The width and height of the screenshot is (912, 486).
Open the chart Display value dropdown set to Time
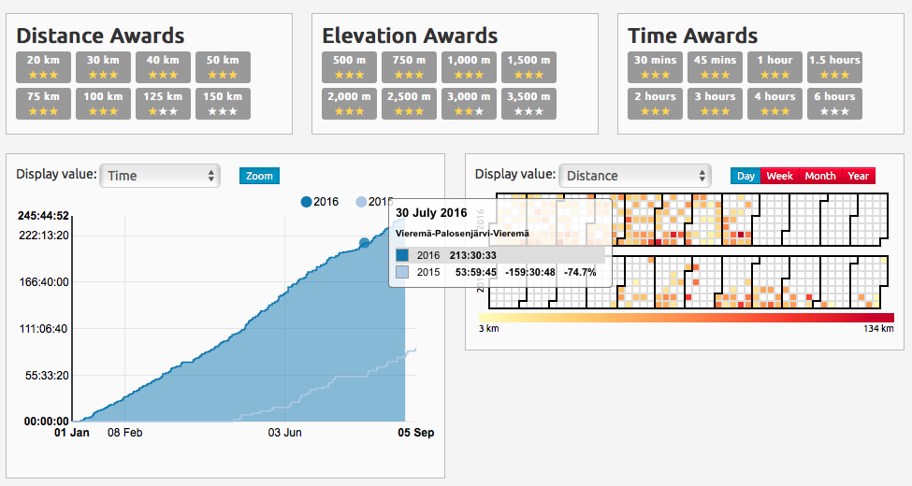pyautogui.click(x=159, y=176)
